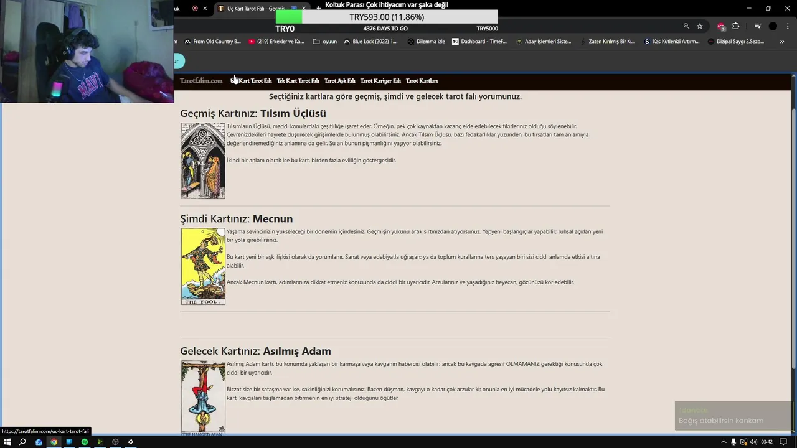Viewport: 797px width, 448px height.
Task: Open (219) Erkekler ve Ka... YouTube bookmark
Action: click(x=276, y=42)
